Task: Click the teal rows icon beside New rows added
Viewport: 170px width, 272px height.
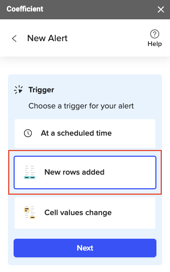Action: [x=30, y=172]
